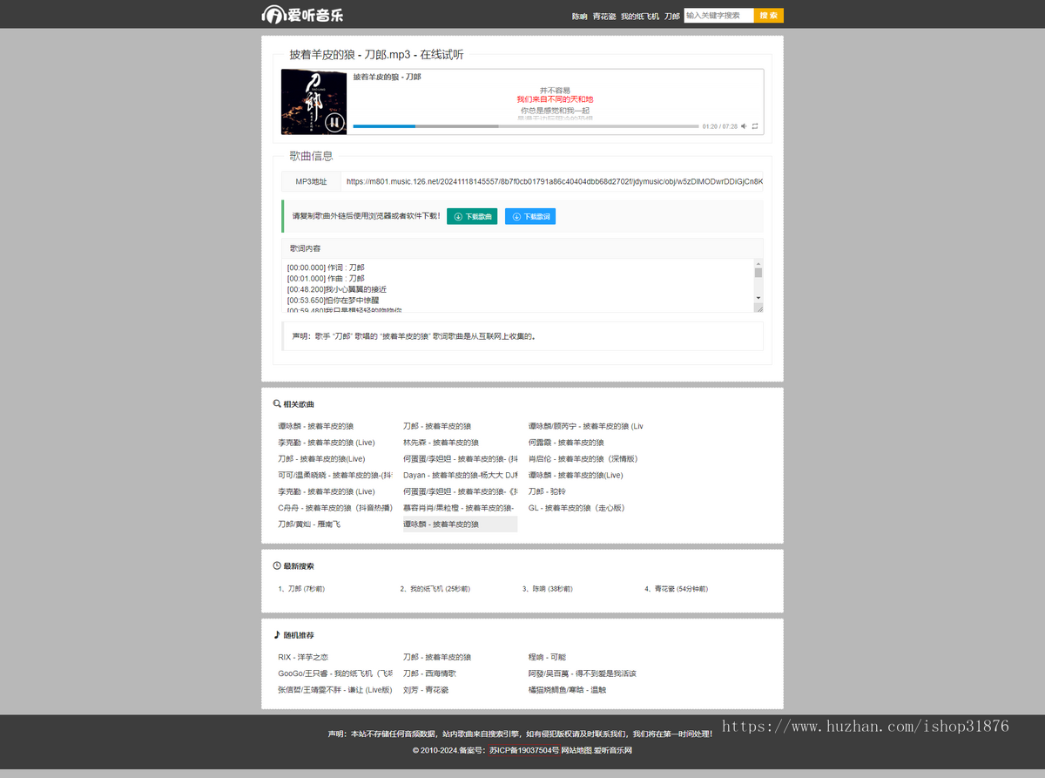This screenshot has height=778, width=1045.
Task: Open 张信哲/王靖雯不胖 - 谦让 (Live版)
Action: pos(335,690)
